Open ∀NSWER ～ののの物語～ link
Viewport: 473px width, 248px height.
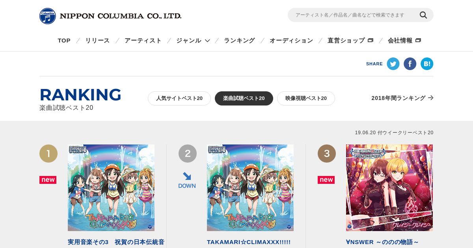(382, 242)
